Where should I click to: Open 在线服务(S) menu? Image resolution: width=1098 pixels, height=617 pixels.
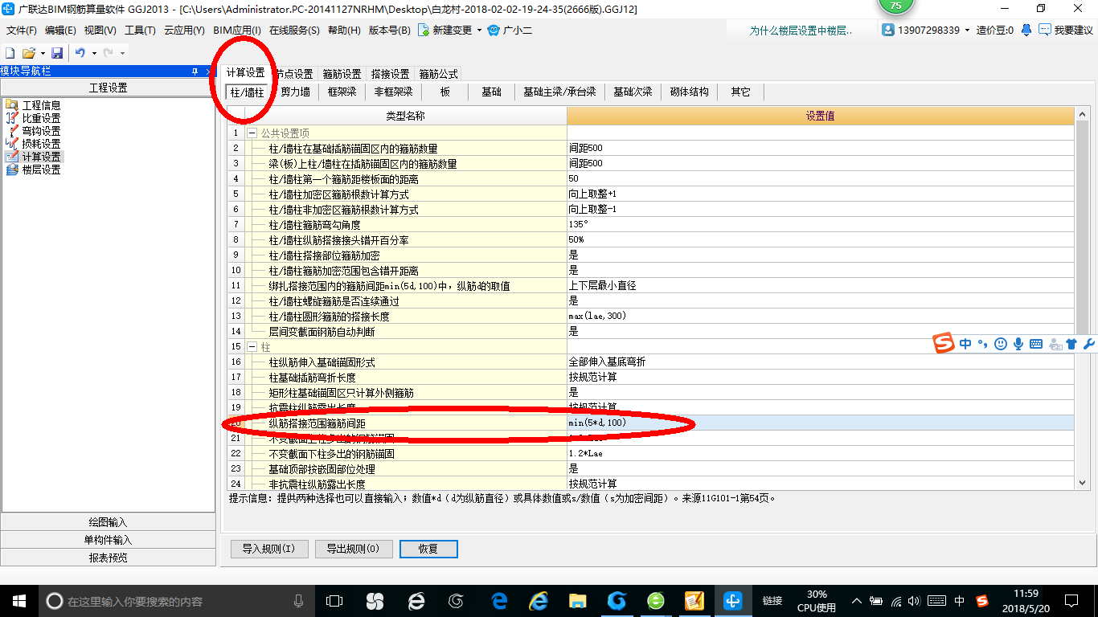[296, 31]
